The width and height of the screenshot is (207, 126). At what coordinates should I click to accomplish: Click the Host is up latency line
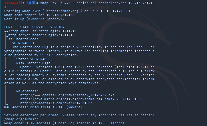(x=34, y=19)
